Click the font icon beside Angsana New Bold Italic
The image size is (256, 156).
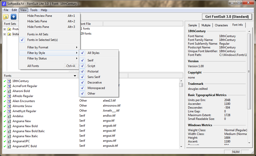pos(9,131)
